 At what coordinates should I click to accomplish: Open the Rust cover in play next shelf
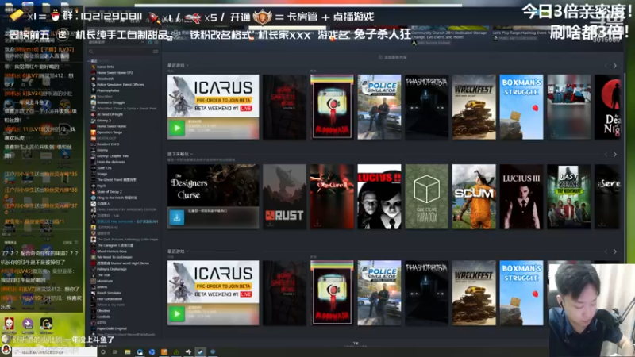[285, 197]
